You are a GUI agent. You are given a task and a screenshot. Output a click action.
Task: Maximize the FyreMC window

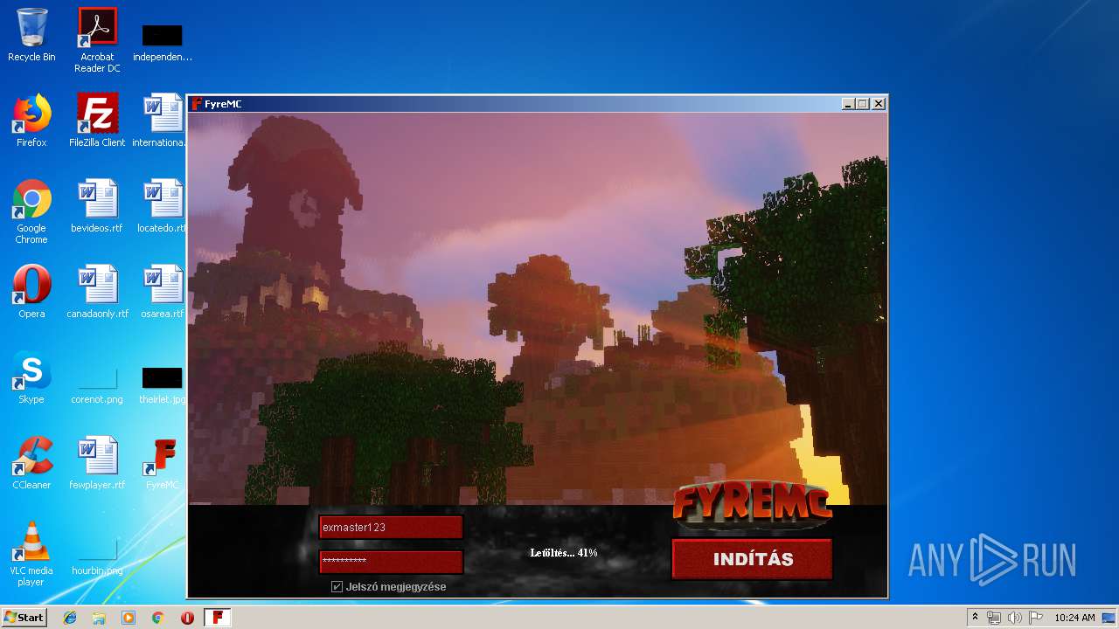point(863,104)
